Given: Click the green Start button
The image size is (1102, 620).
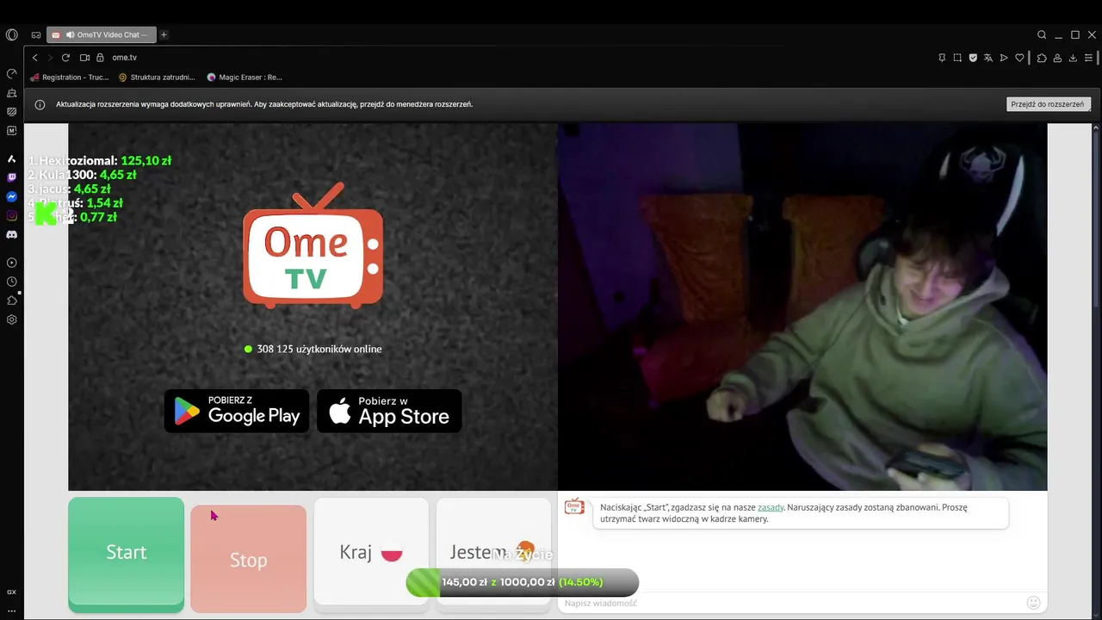Looking at the screenshot, I should [127, 553].
